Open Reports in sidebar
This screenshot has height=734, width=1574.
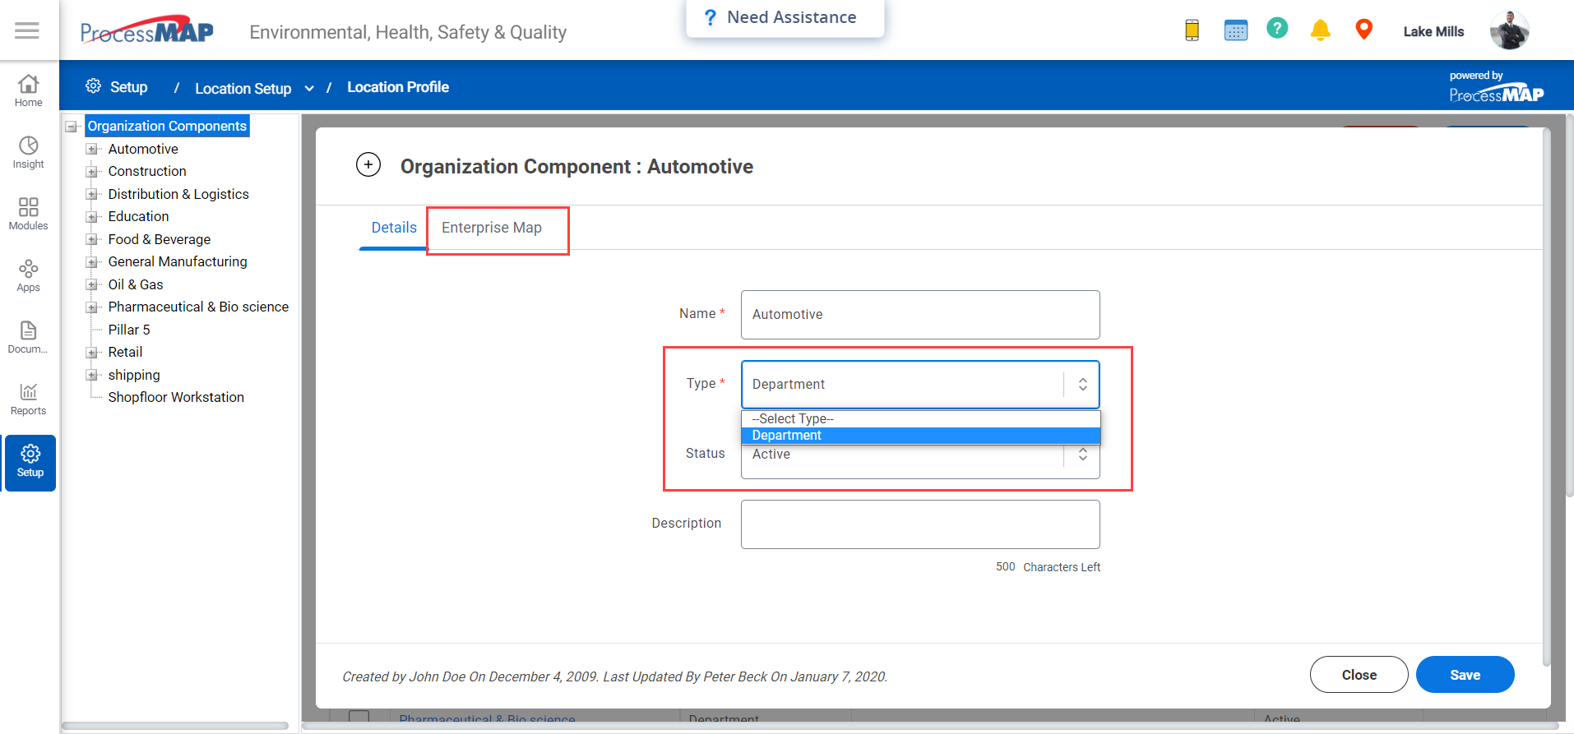(29, 399)
